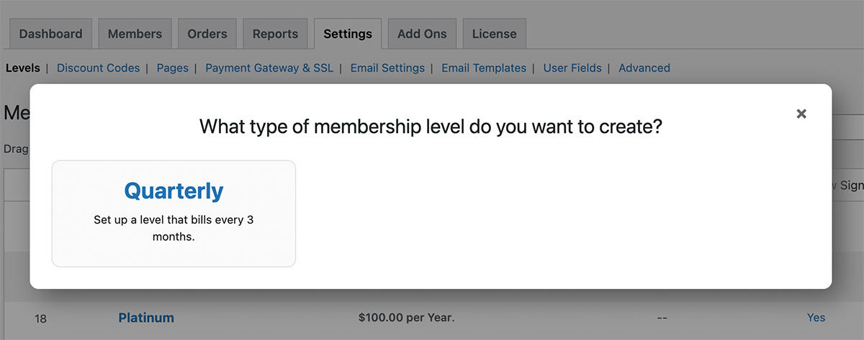Open the Reports tab
Image resolution: width=864 pixels, height=340 pixels.
pyautogui.click(x=275, y=34)
